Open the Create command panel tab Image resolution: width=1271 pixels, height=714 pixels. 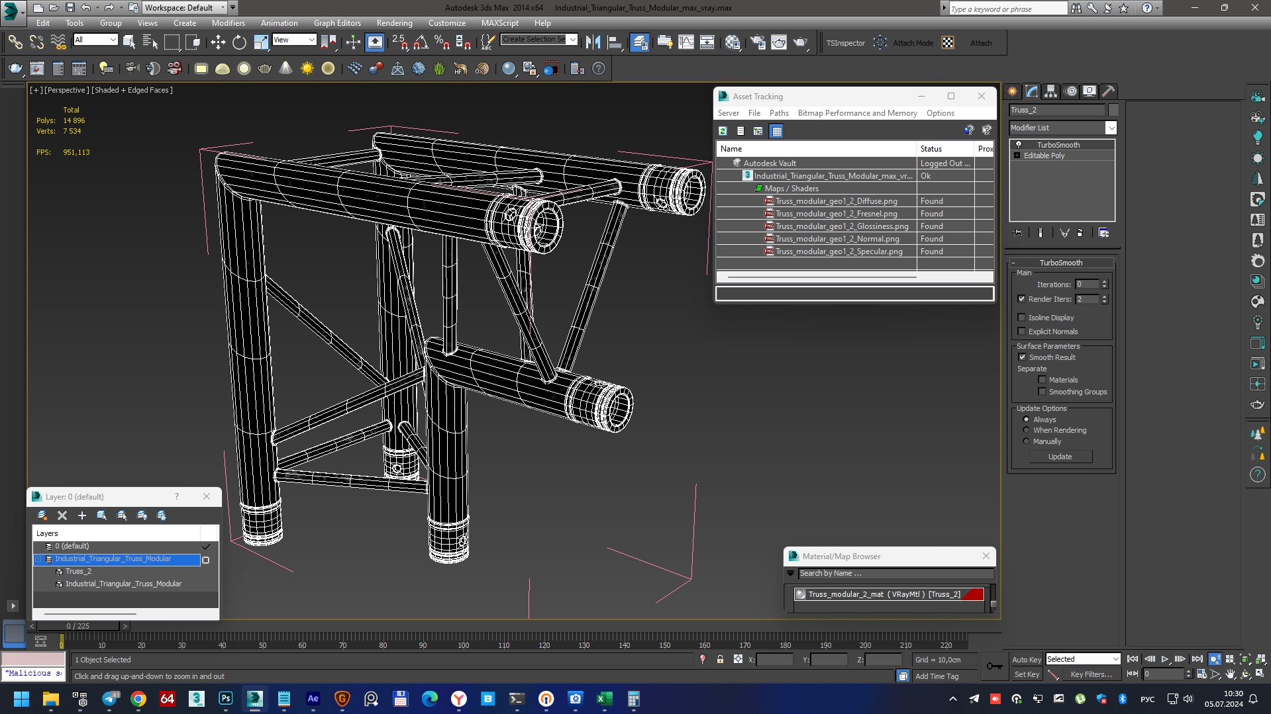(x=1013, y=91)
